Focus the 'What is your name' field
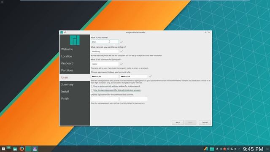Image resolution: width=270 pixels, height=152 pixels. pyautogui.click(x=105, y=42)
